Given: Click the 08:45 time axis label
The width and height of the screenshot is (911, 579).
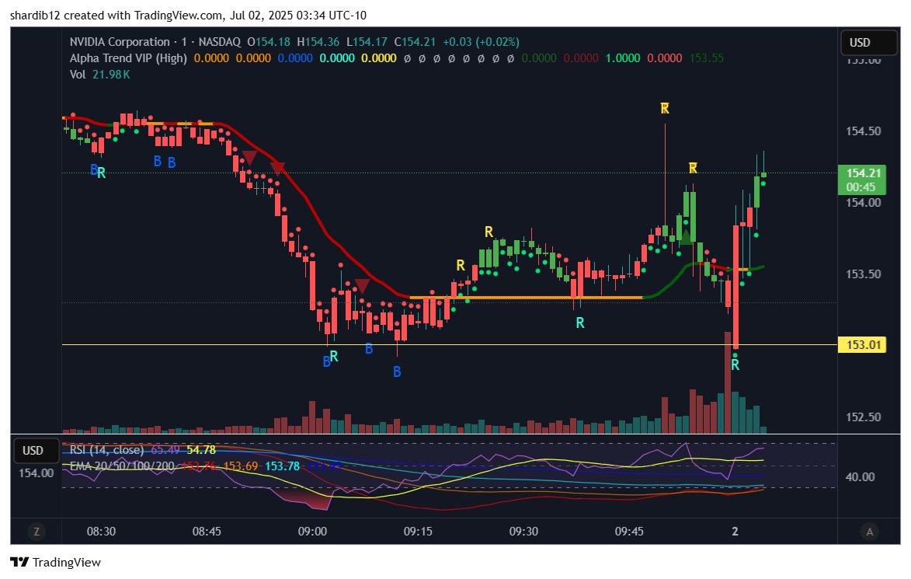Looking at the screenshot, I should (207, 532).
